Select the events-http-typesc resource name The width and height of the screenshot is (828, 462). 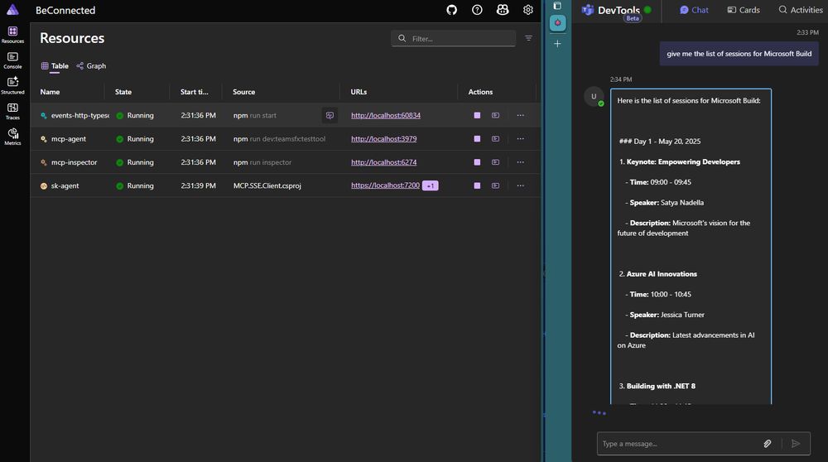click(x=80, y=115)
